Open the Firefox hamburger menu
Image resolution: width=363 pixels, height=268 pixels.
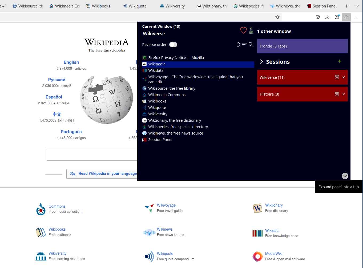356,17
